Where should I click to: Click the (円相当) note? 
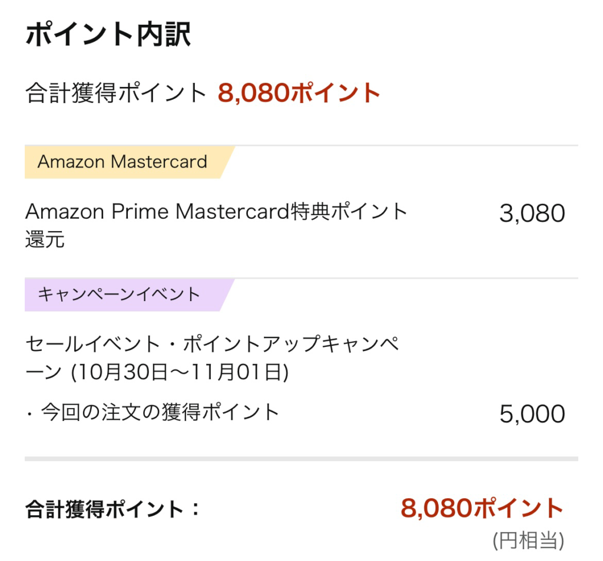click(x=529, y=540)
